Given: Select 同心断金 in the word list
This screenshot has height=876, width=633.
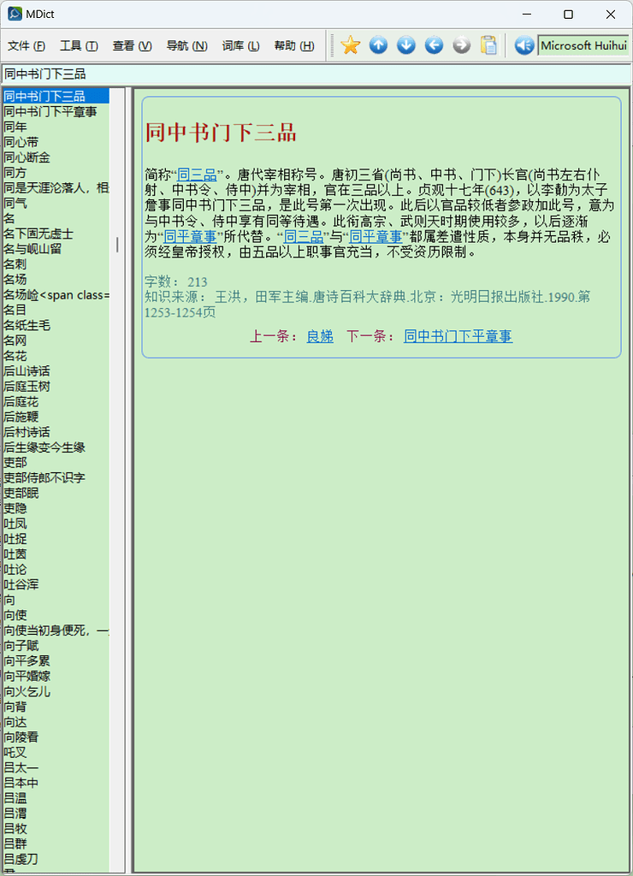Looking at the screenshot, I should [x=56, y=157].
